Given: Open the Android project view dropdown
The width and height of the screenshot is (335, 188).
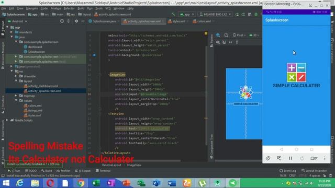Looking at the screenshot, I should pyautogui.click(x=17, y=21).
